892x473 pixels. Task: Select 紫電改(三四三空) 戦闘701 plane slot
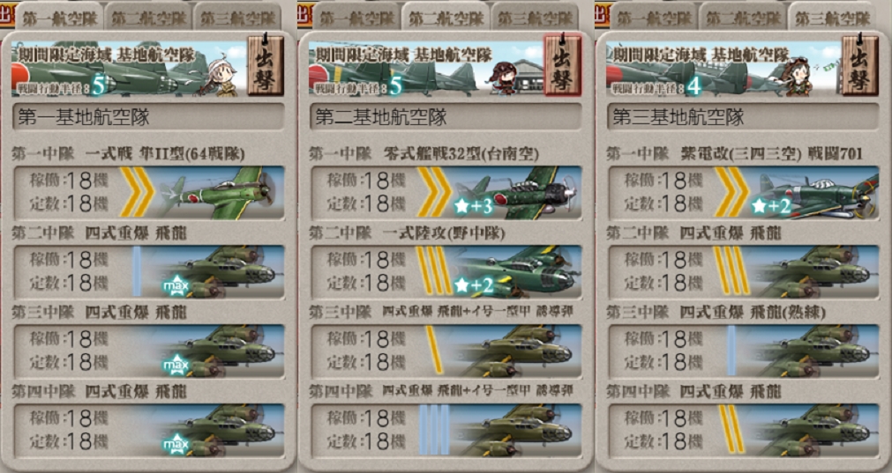(x=743, y=193)
